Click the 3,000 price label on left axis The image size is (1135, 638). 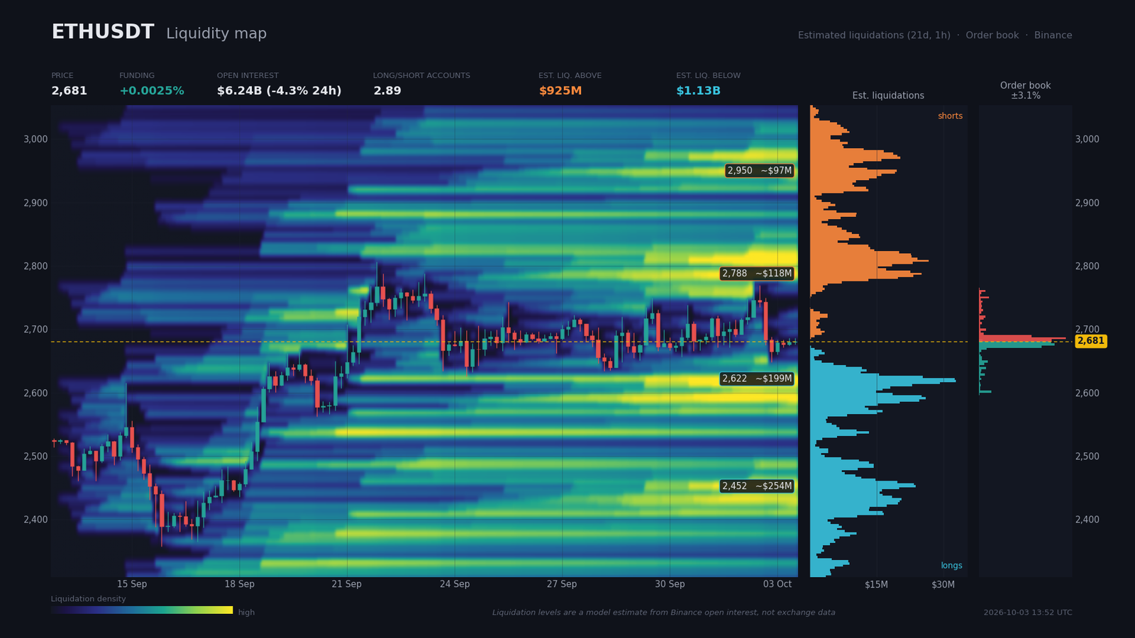click(35, 139)
